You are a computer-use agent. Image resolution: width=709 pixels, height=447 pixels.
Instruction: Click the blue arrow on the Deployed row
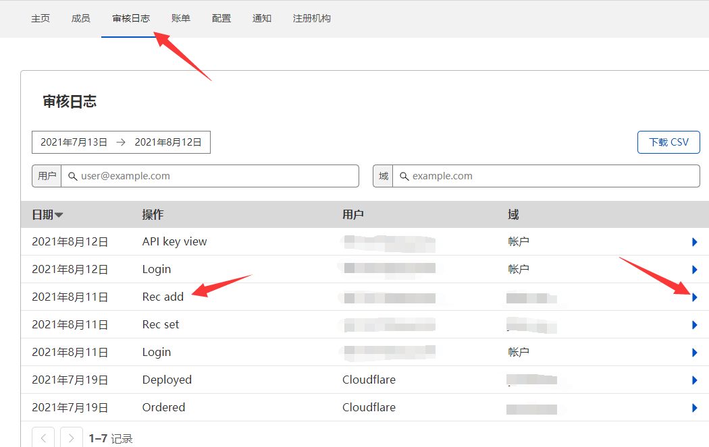point(694,380)
